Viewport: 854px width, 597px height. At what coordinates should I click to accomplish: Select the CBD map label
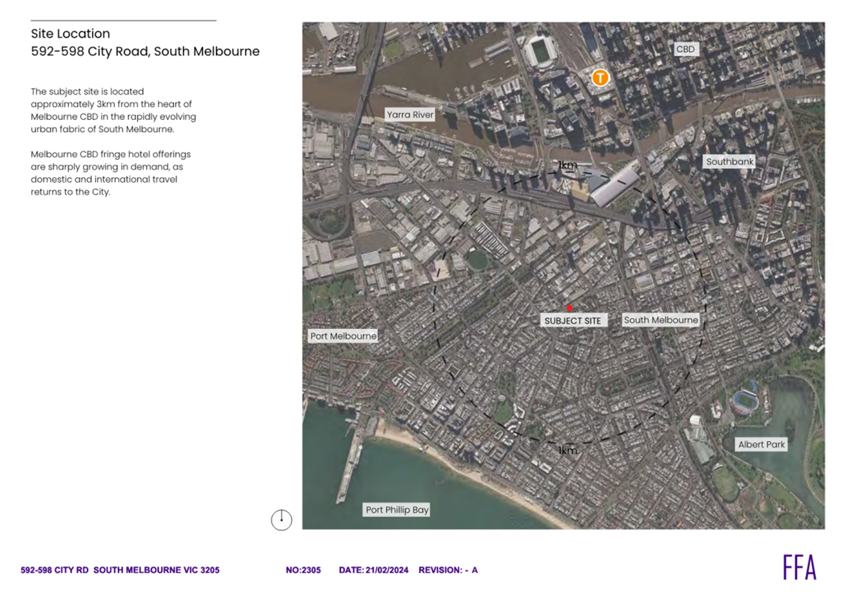(685, 49)
